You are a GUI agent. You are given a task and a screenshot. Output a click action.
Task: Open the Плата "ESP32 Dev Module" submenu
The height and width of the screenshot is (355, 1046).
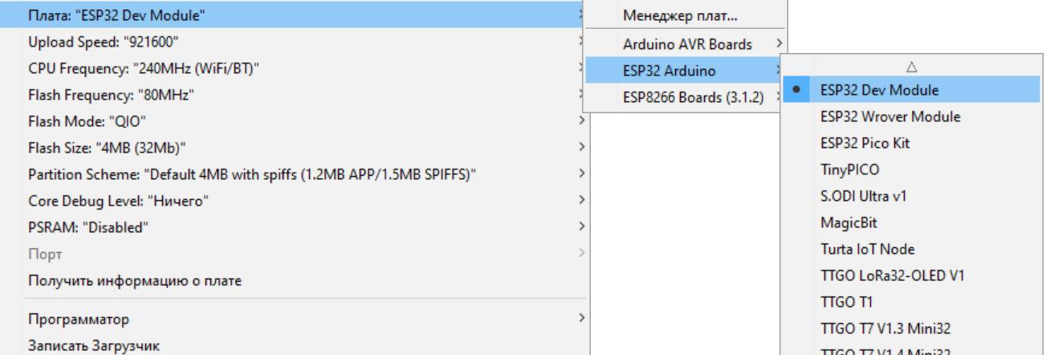[293, 14]
